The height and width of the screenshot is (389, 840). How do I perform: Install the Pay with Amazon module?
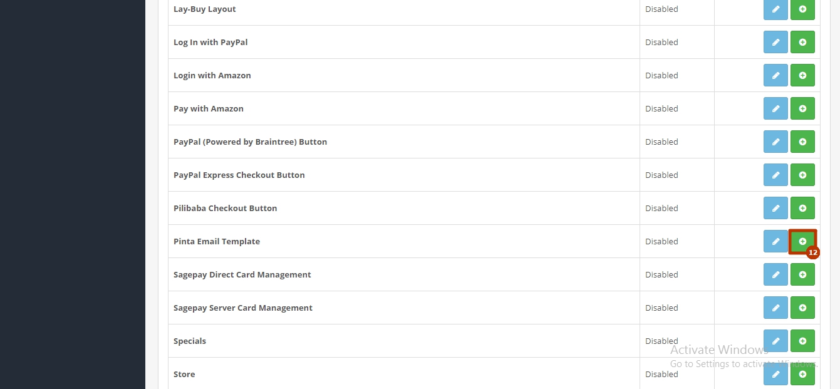[802, 108]
